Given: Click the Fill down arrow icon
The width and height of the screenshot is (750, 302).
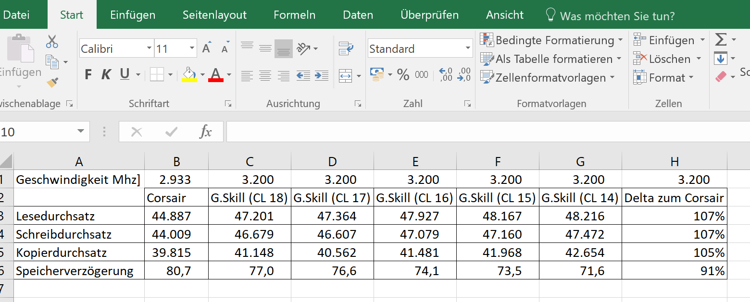Looking at the screenshot, I should [x=720, y=59].
